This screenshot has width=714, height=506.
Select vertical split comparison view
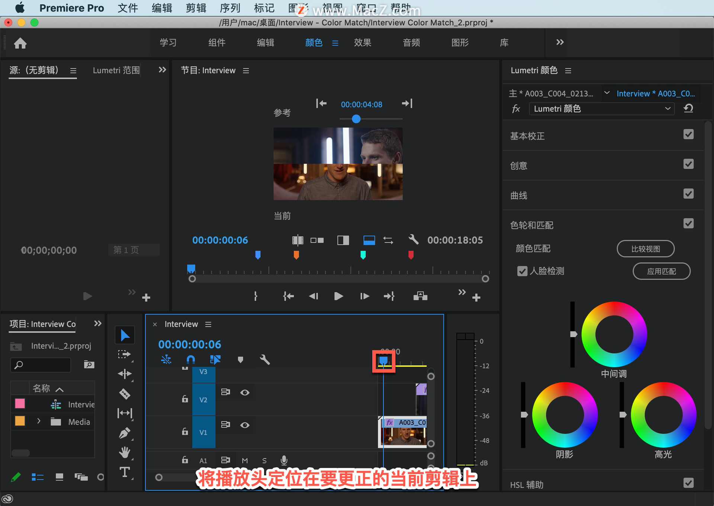343,240
